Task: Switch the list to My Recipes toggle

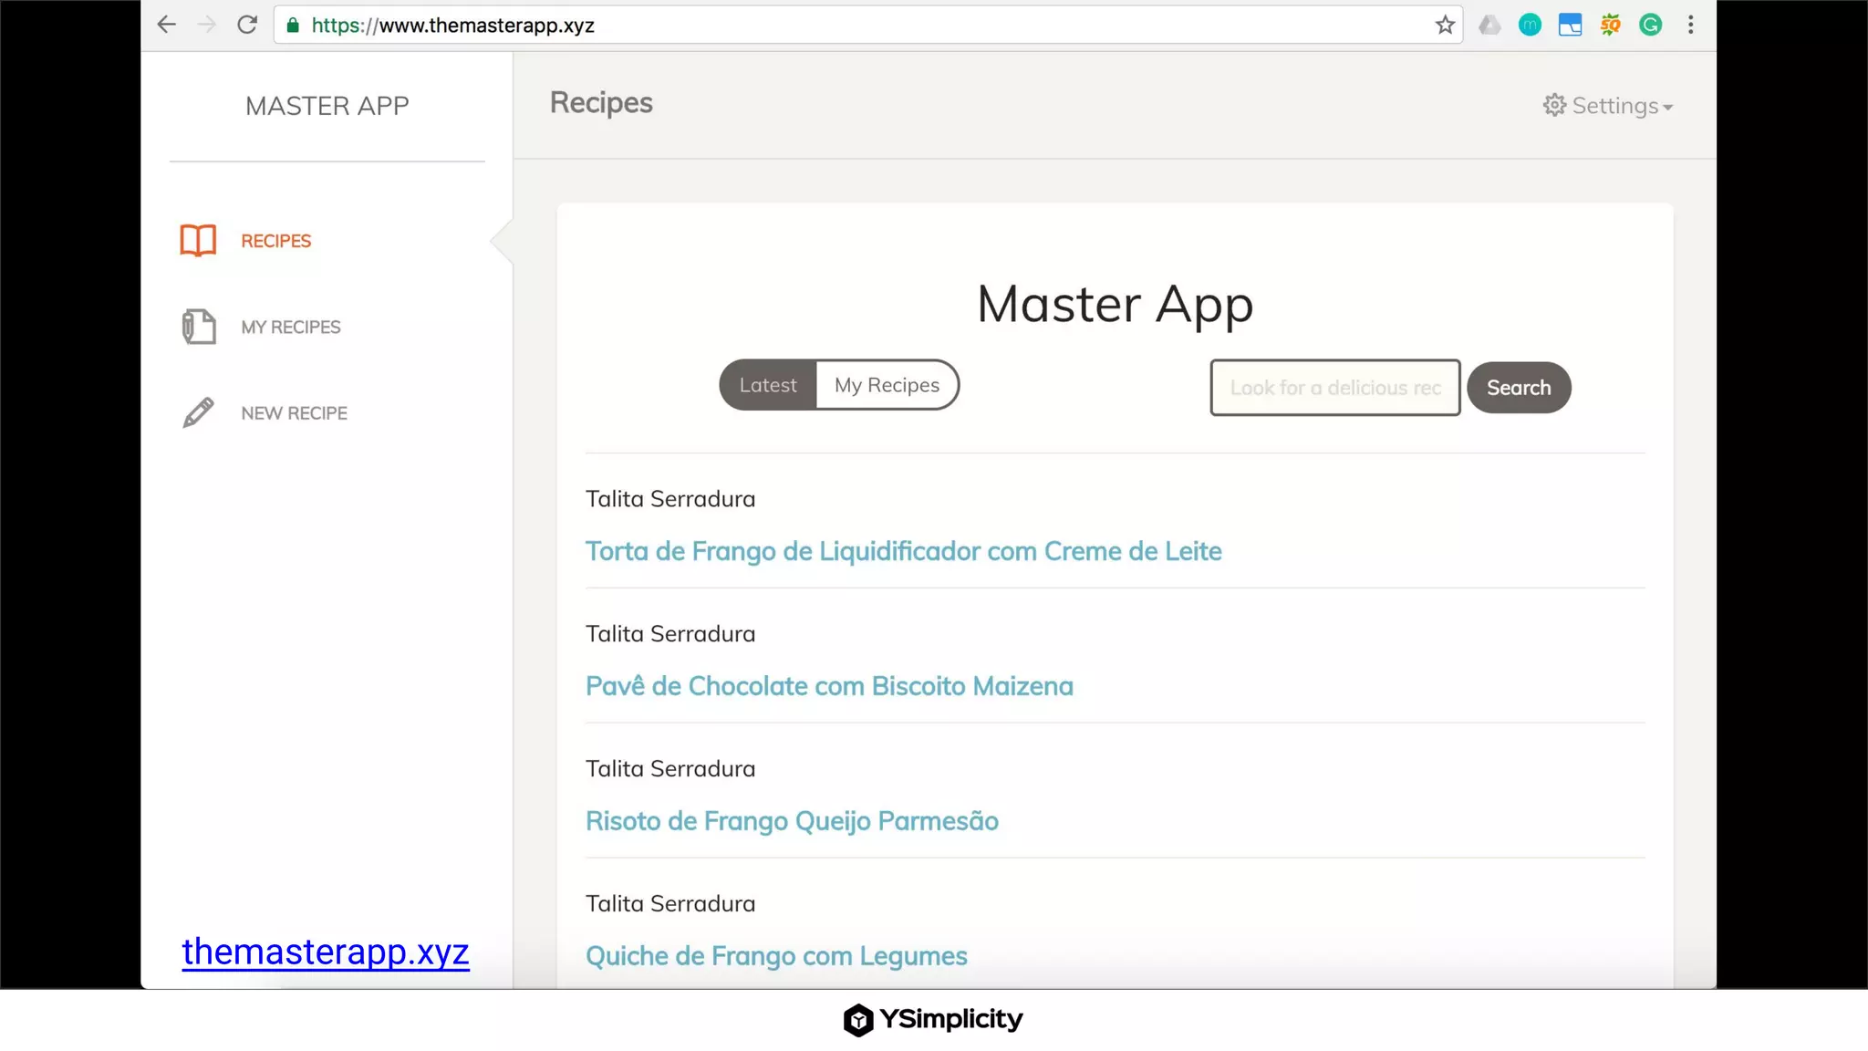Action: pos(887,385)
